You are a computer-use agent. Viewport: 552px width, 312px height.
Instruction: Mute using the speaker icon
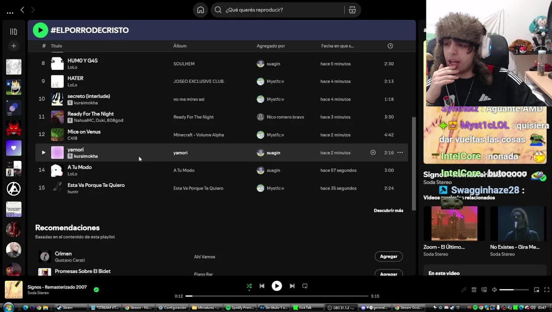pyautogui.click(x=494, y=290)
